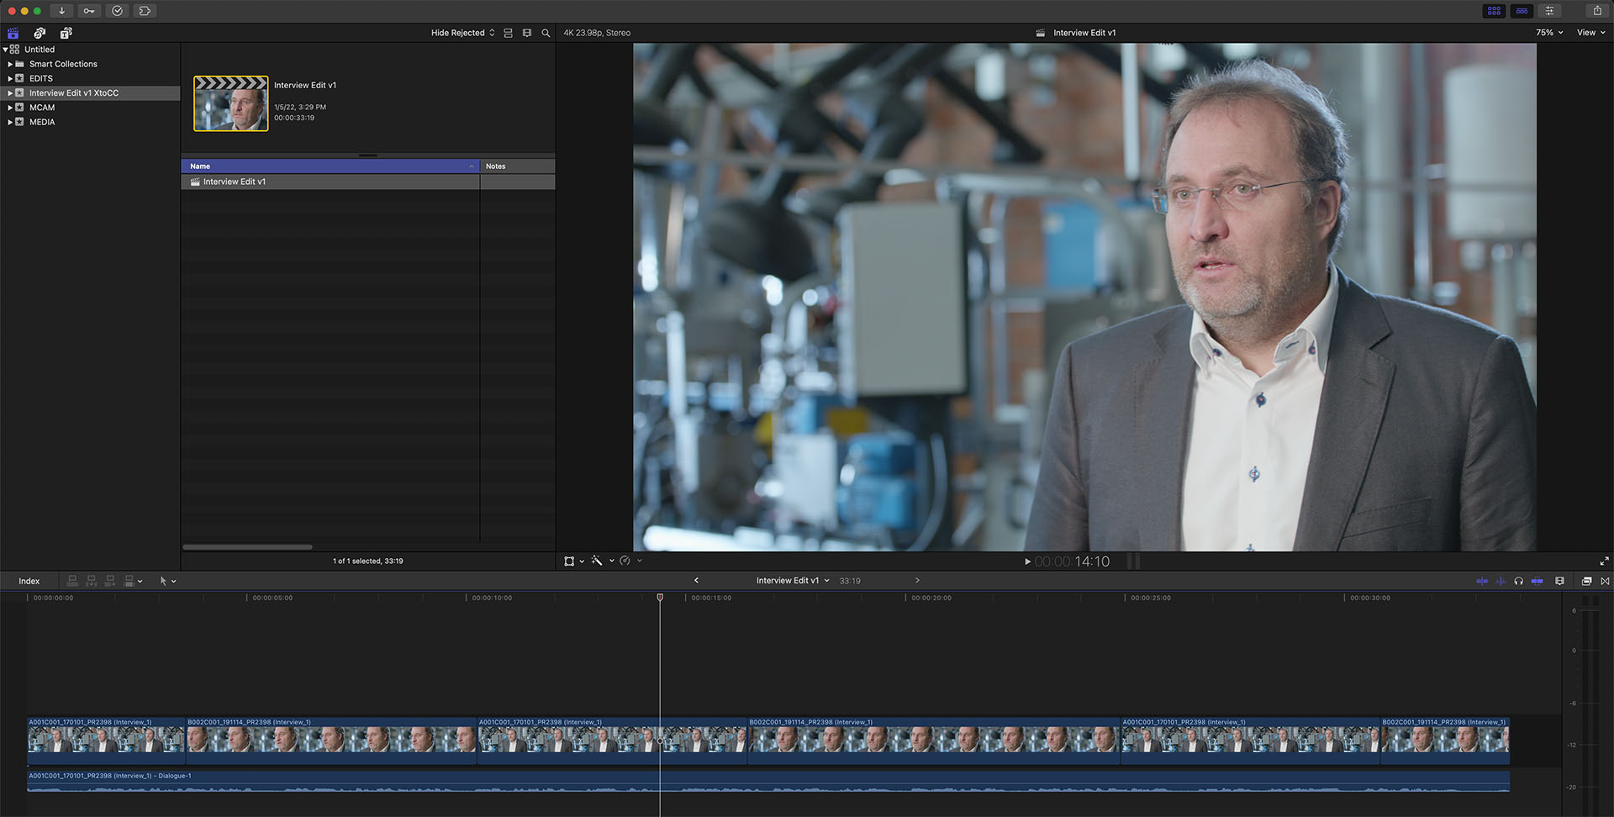This screenshot has width=1614, height=817.
Task: Select Interview Edit v1 project thumbnail
Action: tap(231, 103)
